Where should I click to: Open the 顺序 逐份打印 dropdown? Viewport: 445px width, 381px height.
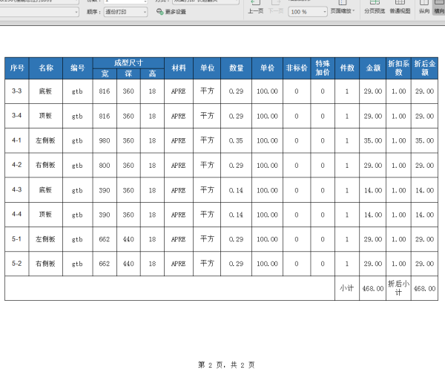click(125, 12)
